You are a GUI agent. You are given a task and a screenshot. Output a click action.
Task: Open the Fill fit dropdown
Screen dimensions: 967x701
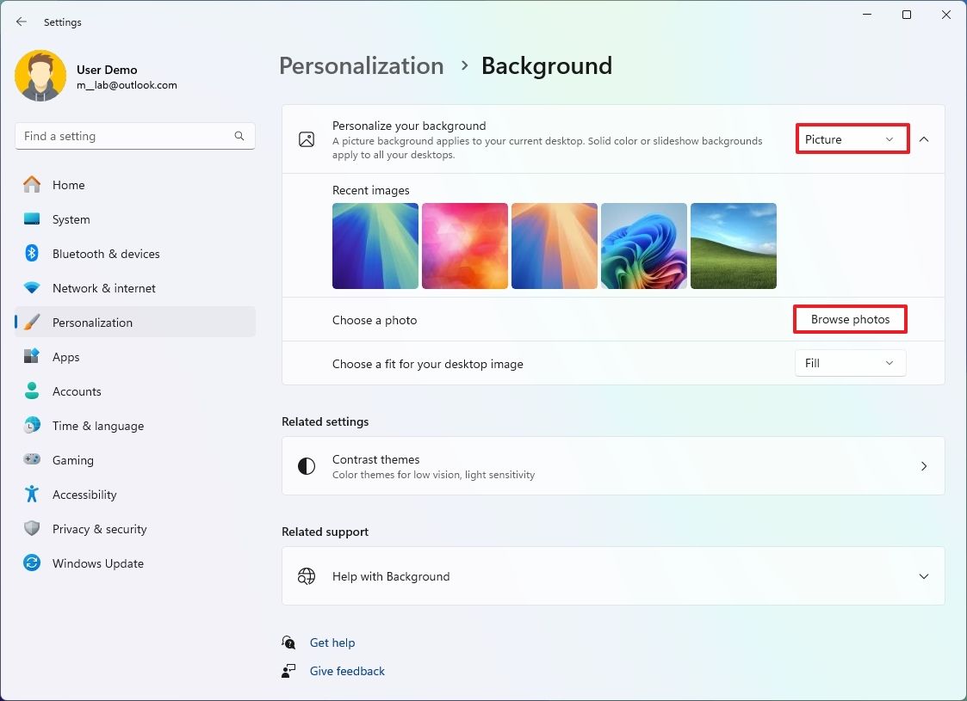[849, 363]
